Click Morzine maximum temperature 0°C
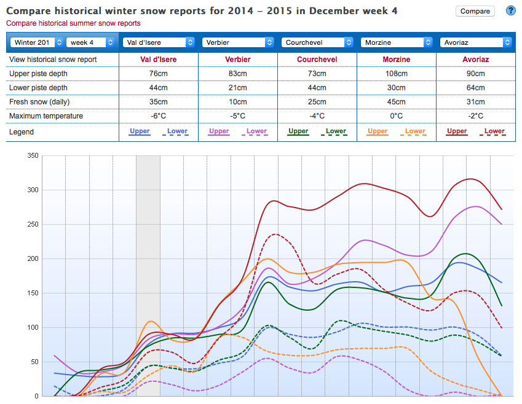 click(x=397, y=116)
